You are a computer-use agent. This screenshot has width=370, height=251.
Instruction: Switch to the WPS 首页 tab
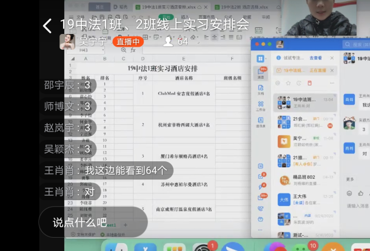click(99, 7)
